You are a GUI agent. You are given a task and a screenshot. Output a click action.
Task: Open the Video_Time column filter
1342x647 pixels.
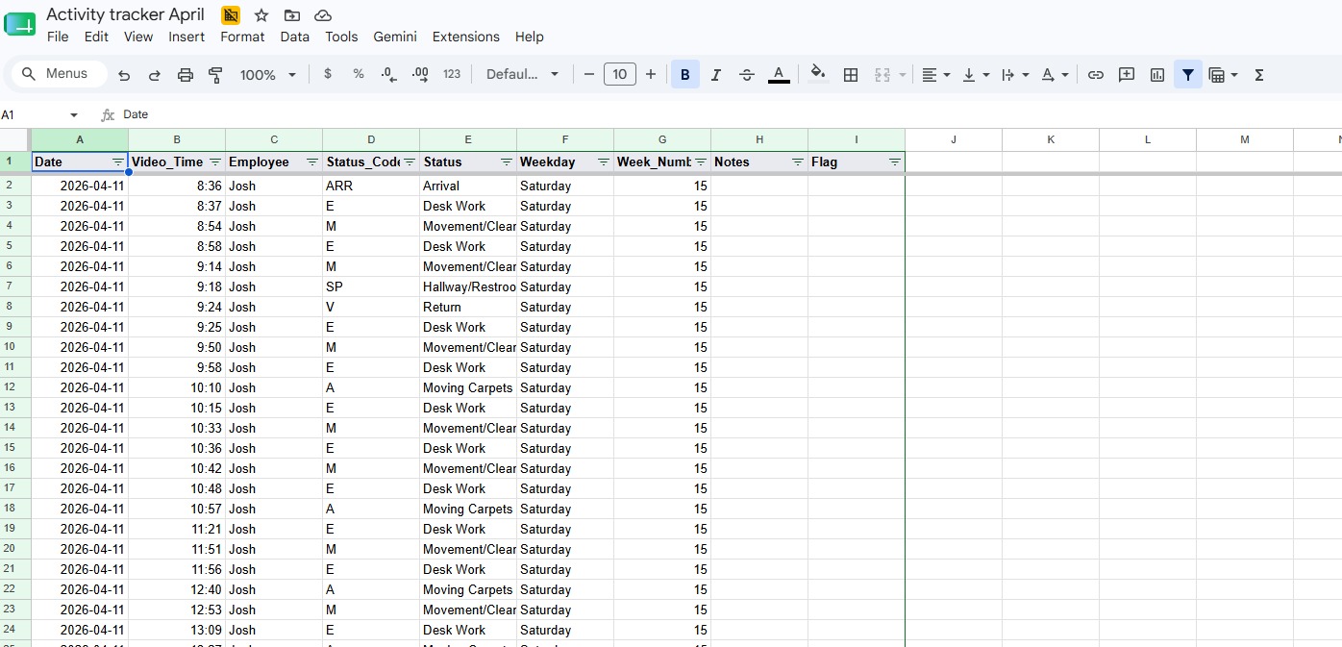[x=215, y=162]
